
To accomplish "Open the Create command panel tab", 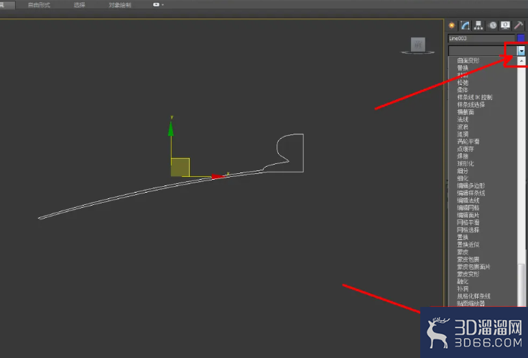I will point(452,26).
